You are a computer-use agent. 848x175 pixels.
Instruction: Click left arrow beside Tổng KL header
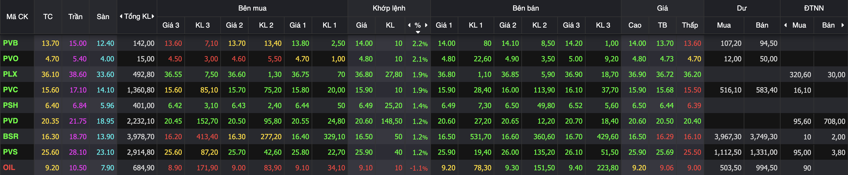tap(121, 16)
